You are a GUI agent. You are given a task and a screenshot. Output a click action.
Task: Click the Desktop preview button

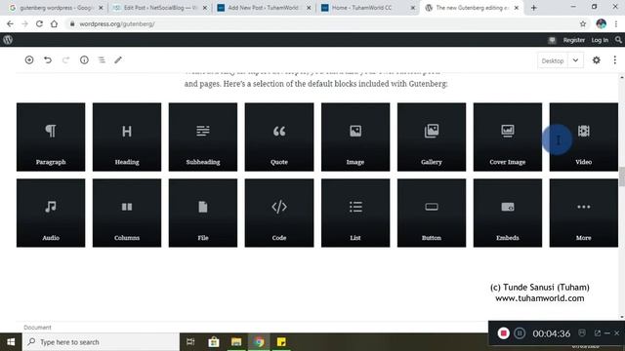pyautogui.click(x=553, y=60)
